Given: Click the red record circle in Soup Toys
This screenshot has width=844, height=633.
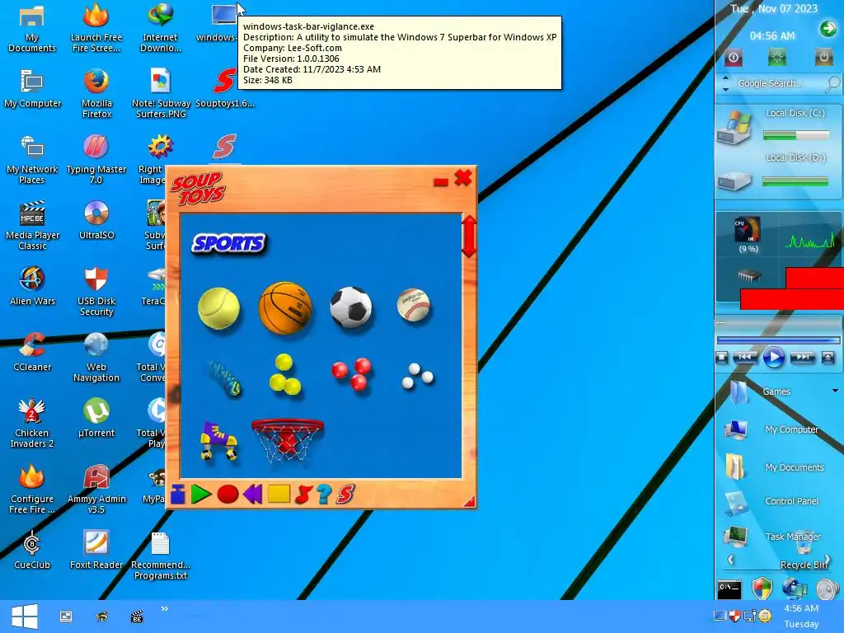Looking at the screenshot, I should pos(227,495).
